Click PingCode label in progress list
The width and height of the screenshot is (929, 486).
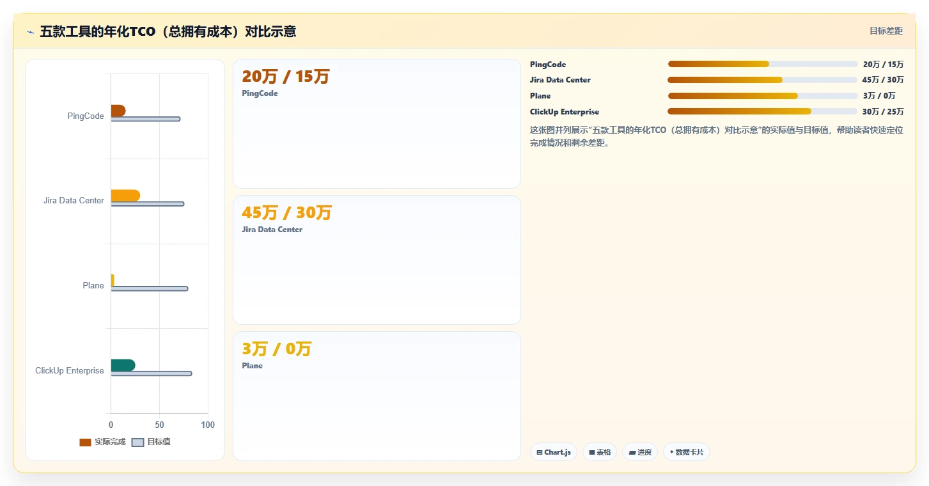tap(548, 64)
